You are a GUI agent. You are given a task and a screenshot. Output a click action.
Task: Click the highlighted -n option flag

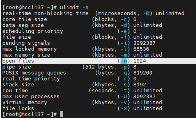(x=124, y=61)
